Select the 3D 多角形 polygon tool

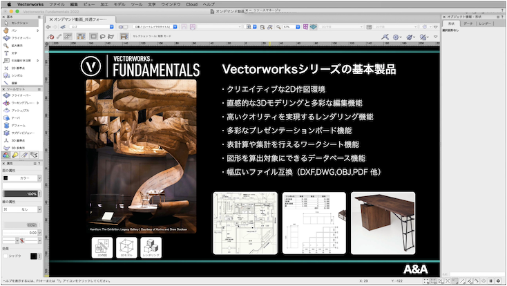pos(20,148)
